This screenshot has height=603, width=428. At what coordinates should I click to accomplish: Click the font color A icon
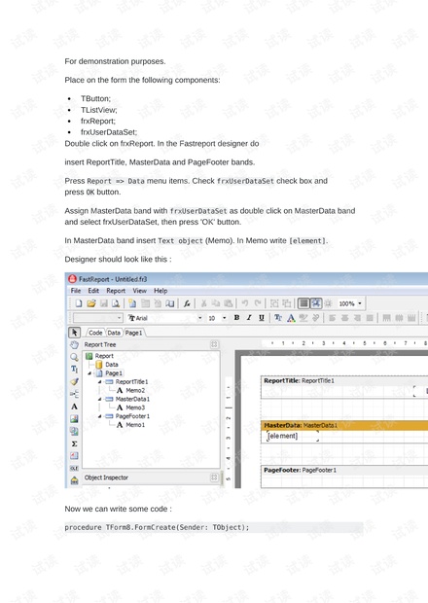click(291, 318)
